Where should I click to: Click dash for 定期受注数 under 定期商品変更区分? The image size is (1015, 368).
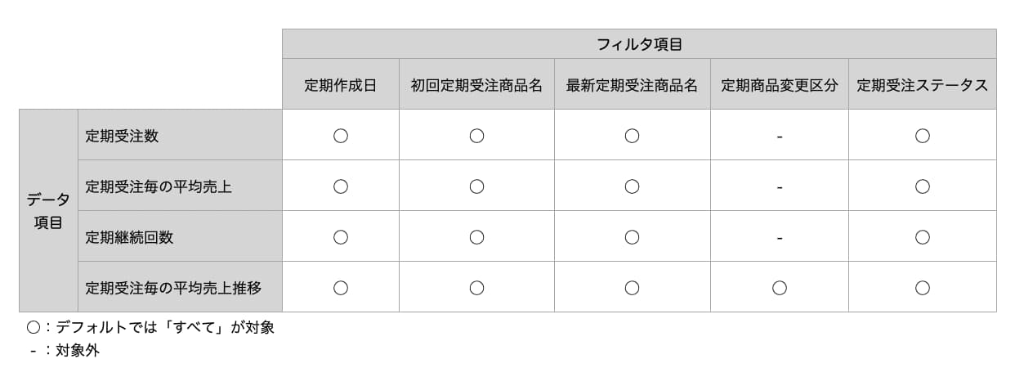click(x=780, y=137)
